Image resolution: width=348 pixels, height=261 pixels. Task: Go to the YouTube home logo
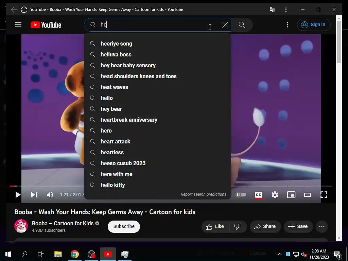click(x=46, y=25)
